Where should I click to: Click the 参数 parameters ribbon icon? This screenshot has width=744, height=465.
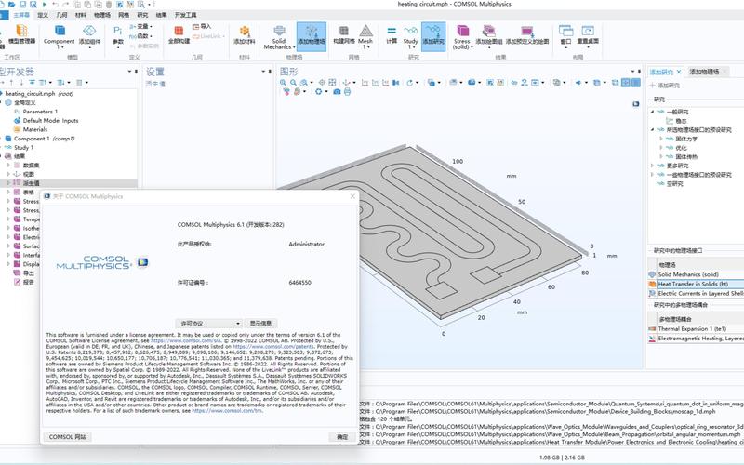118,36
